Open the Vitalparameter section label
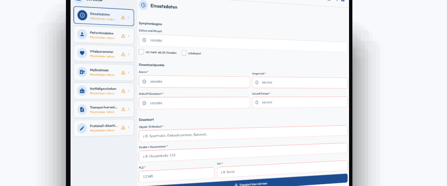 tap(102, 52)
